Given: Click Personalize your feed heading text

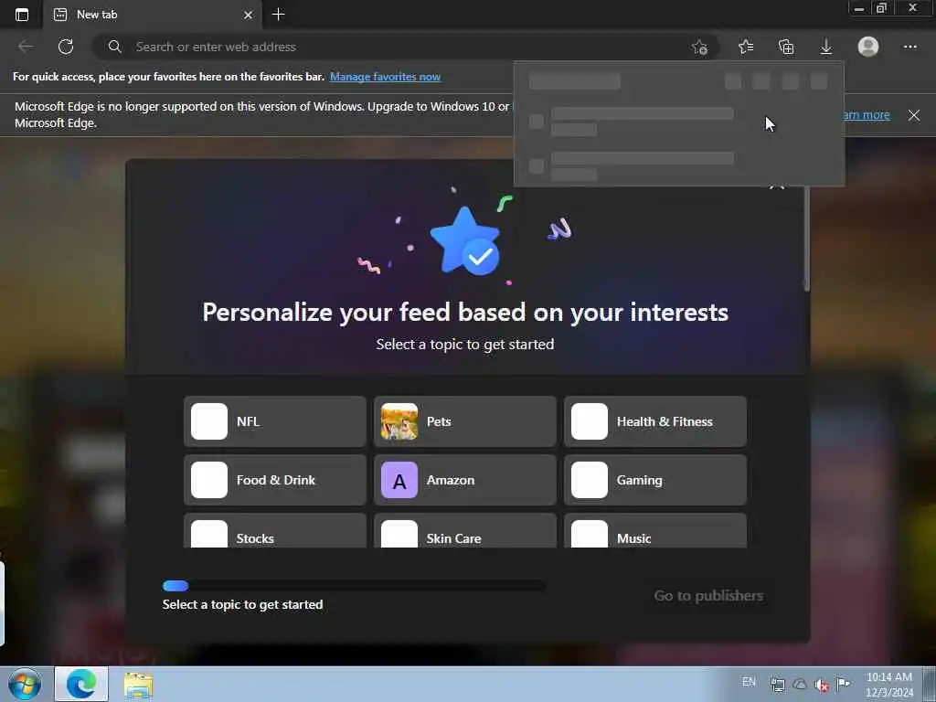Looking at the screenshot, I should point(465,313).
